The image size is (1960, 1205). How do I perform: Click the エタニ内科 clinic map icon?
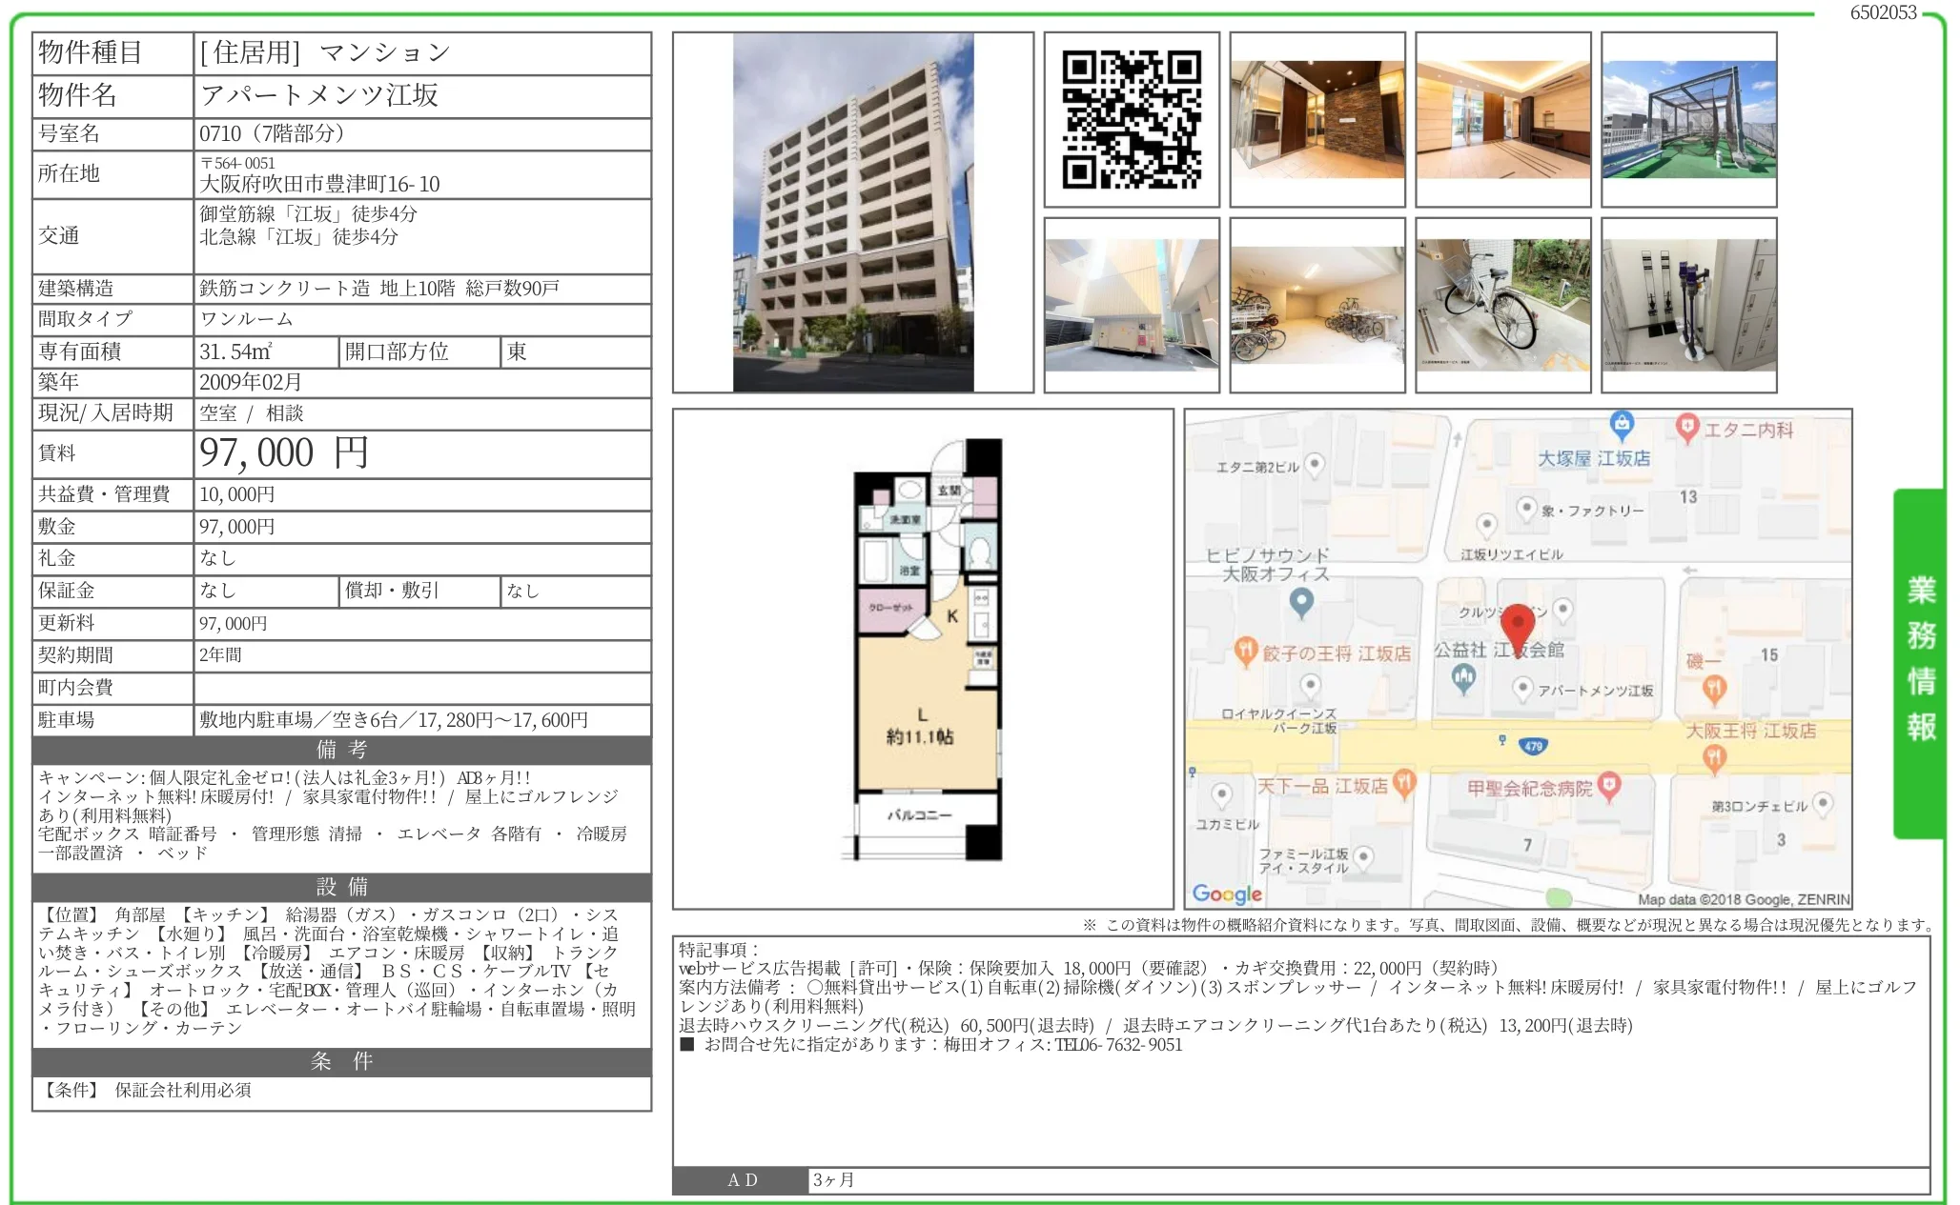pos(1687,427)
